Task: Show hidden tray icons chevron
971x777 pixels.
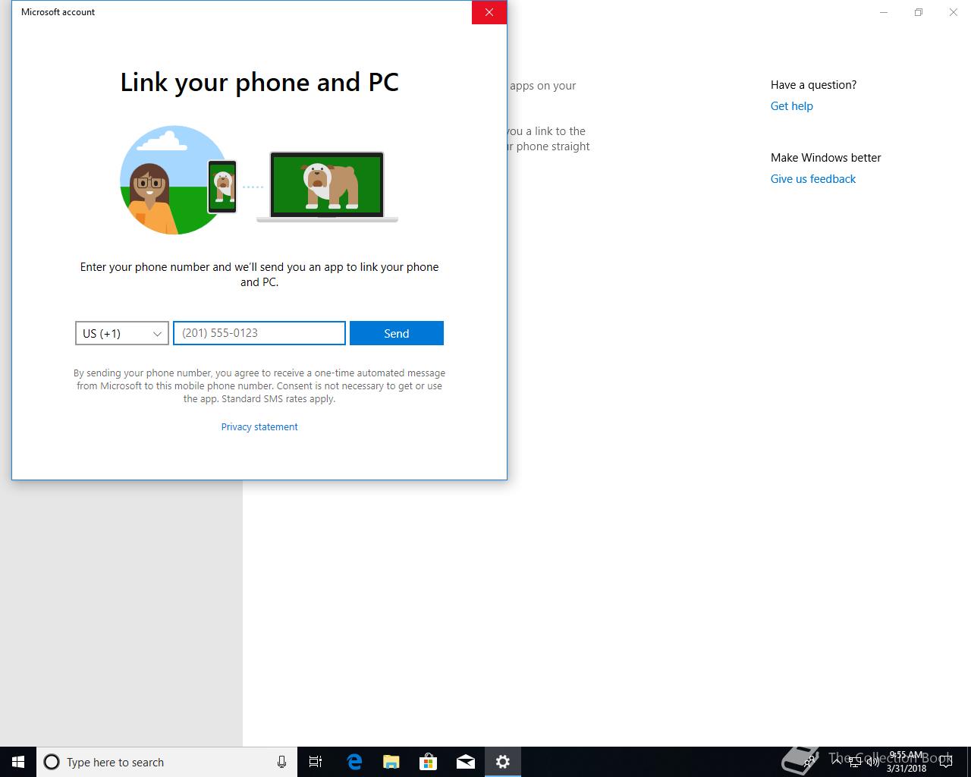Action: (x=836, y=762)
